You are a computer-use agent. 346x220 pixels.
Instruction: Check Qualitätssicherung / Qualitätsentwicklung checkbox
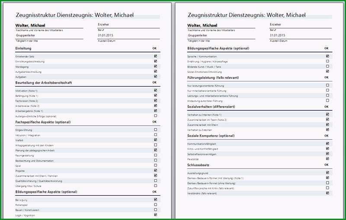156,181
